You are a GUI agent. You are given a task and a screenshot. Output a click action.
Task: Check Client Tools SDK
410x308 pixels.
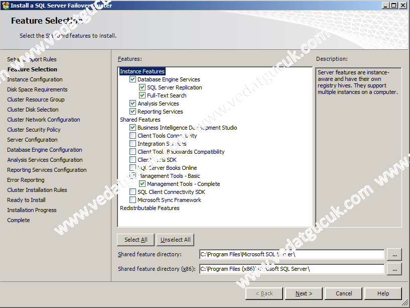pos(133,160)
